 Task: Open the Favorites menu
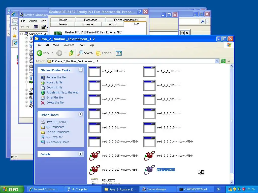[69, 45]
